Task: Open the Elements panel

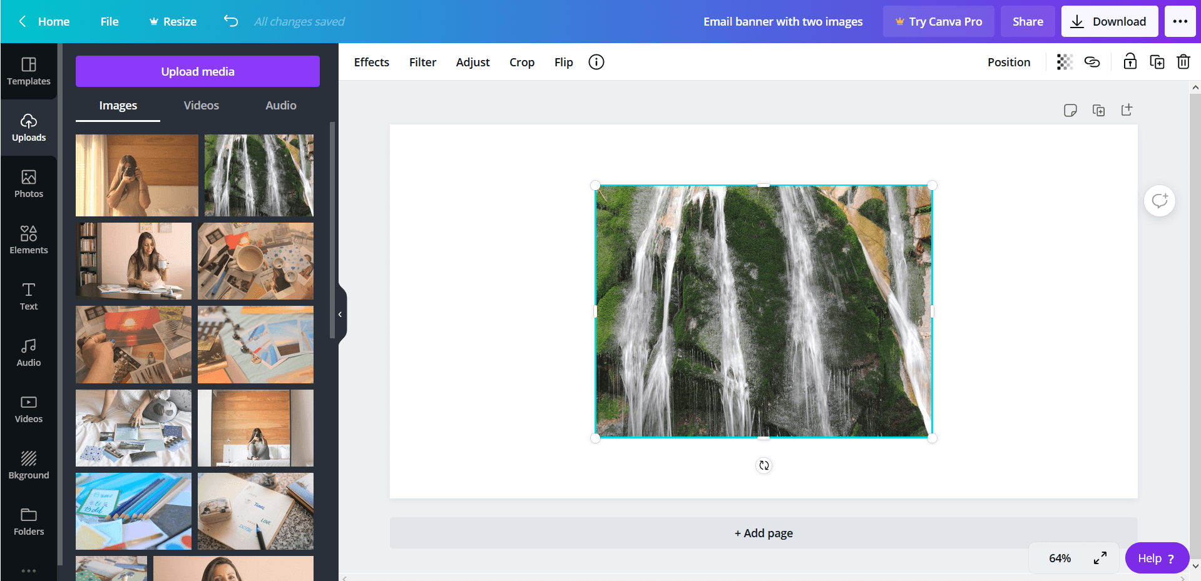Action: coord(29,240)
